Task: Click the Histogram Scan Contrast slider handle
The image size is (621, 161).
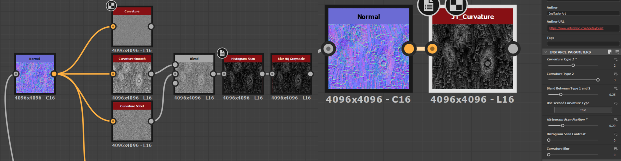Action: click(x=549, y=140)
